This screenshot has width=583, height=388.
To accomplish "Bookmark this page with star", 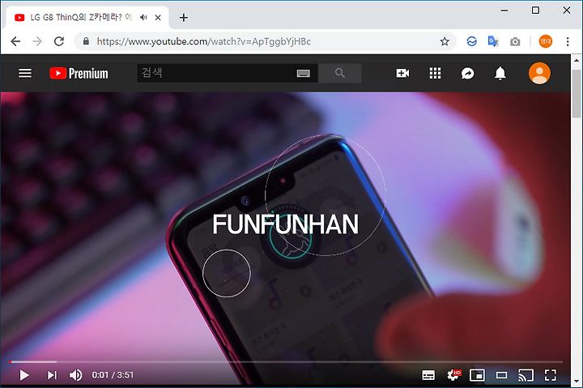I will [x=445, y=41].
